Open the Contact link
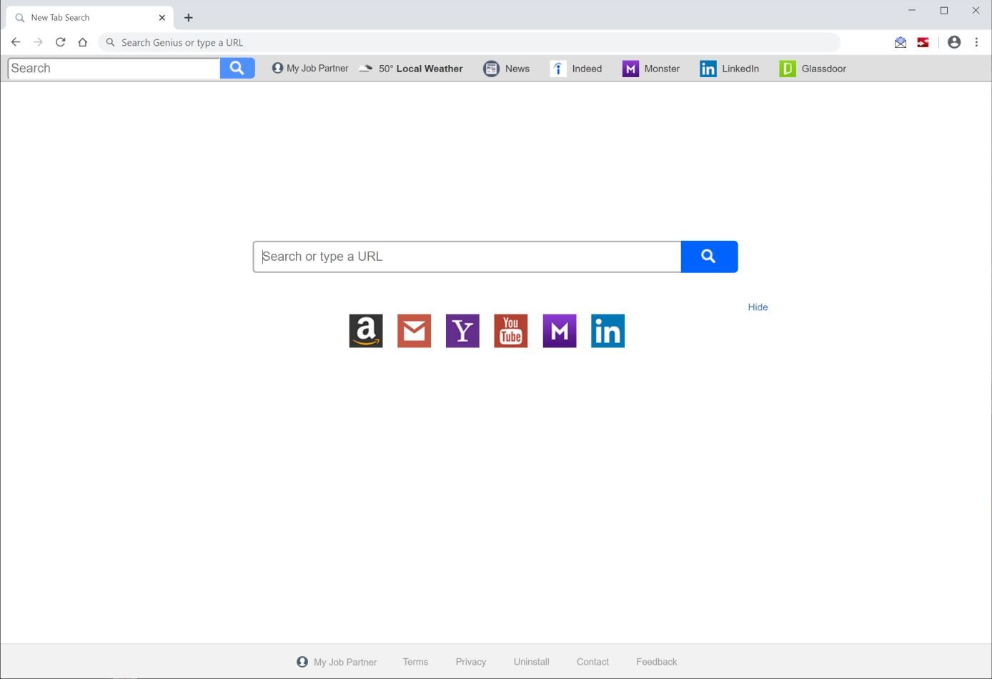Image resolution: width=992 pixels, height=679 pixels. pyautogui.click(x=593, y=662)
